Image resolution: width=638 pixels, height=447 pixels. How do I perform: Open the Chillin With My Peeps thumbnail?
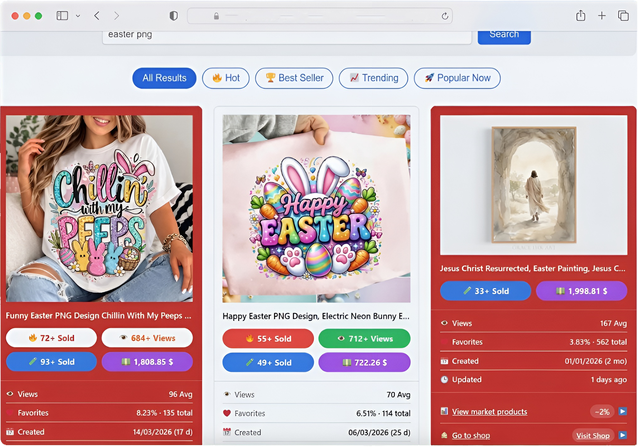click(99, 208)
